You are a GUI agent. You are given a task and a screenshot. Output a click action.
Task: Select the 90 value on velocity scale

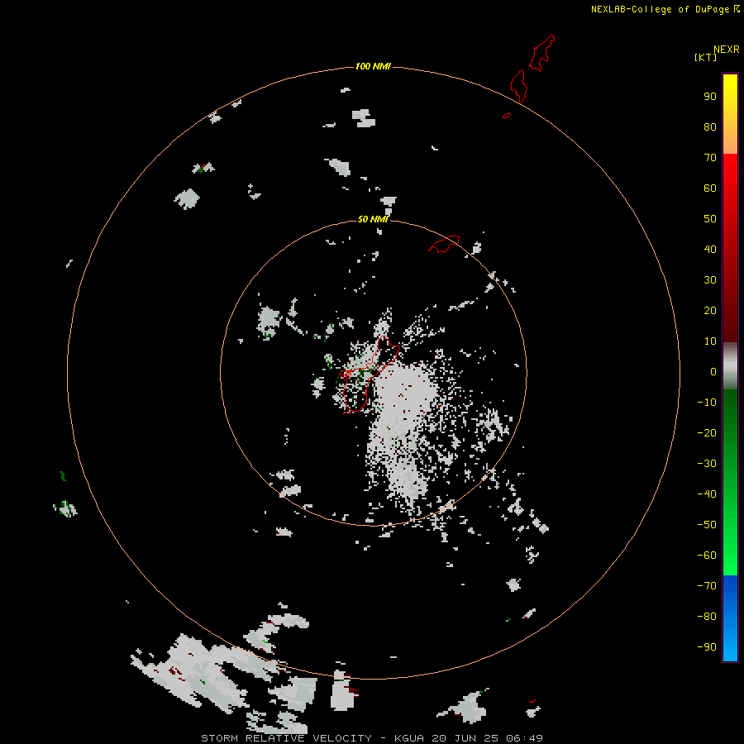710,97
